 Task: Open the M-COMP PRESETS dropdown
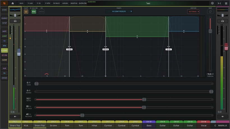(x=119, y=11)
